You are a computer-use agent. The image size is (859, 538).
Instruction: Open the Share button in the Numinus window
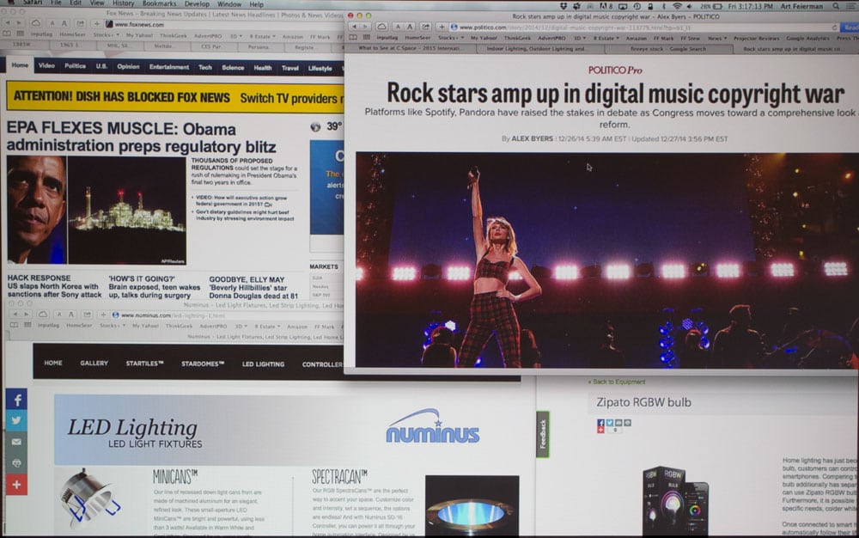pyautogui.click(x=87, y=315)
